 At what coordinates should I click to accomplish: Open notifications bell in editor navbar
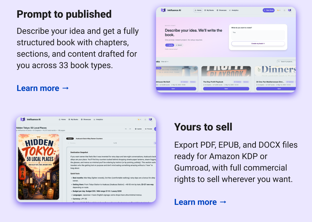pos(145,120)
